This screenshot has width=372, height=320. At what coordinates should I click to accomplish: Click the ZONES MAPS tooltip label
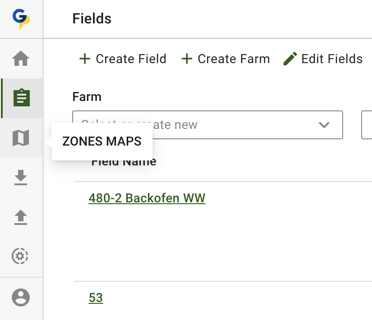(x=102, y=142)
